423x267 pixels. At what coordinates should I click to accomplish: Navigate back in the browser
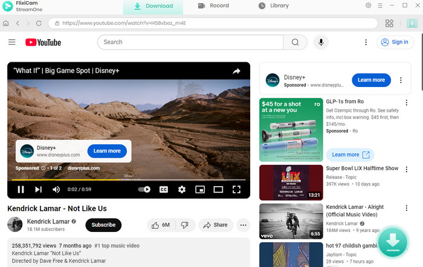click(18, 23)
